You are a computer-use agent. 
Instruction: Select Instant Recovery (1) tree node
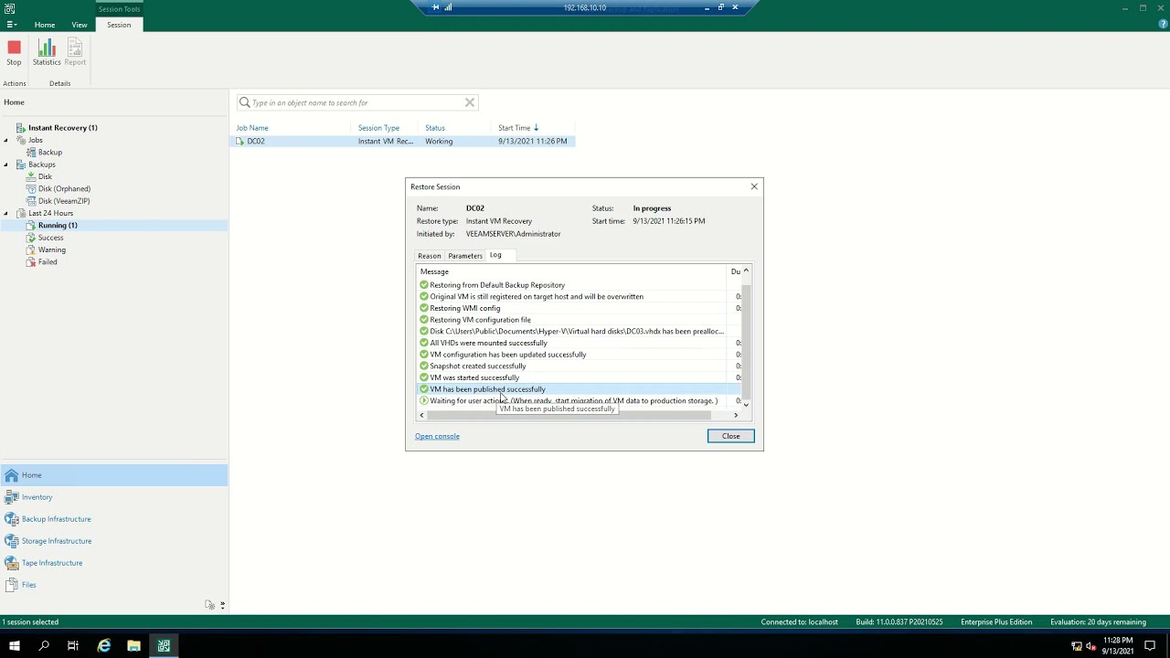tap(62, 128)
